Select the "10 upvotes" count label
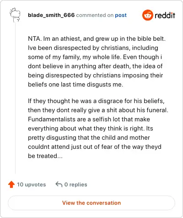 (32, 185)
